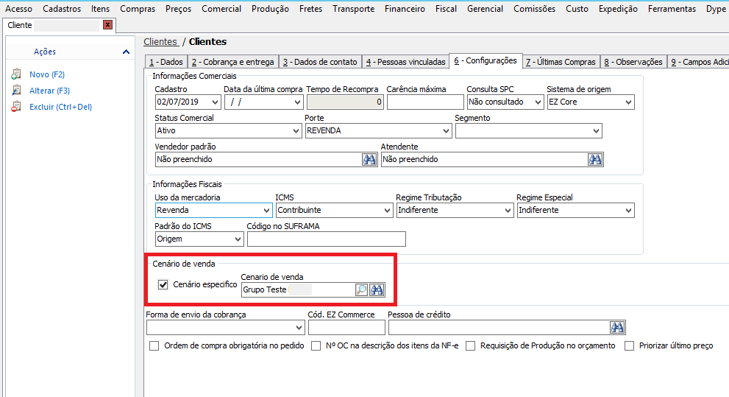Image resolution: width=729 pixels, height=397 pixels.
Task: Click the Excluir (Ctrl+Del) link
Action: (x=61, y=107)
